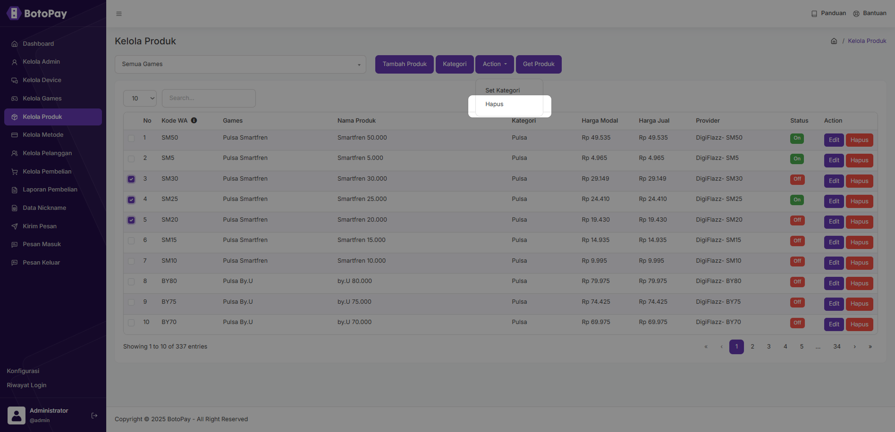Uncheck the checkbox for row SM30

point(131,179)
